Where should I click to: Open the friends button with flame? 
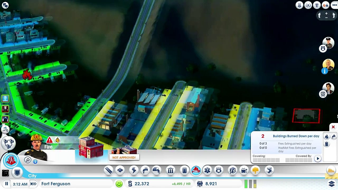click(x=326, y=5)
